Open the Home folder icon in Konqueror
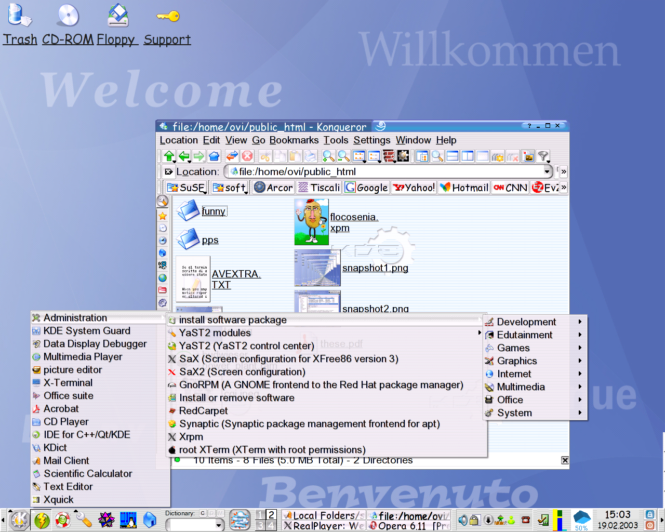This screenshot has height=532, width=665. (x=214, y=156)
